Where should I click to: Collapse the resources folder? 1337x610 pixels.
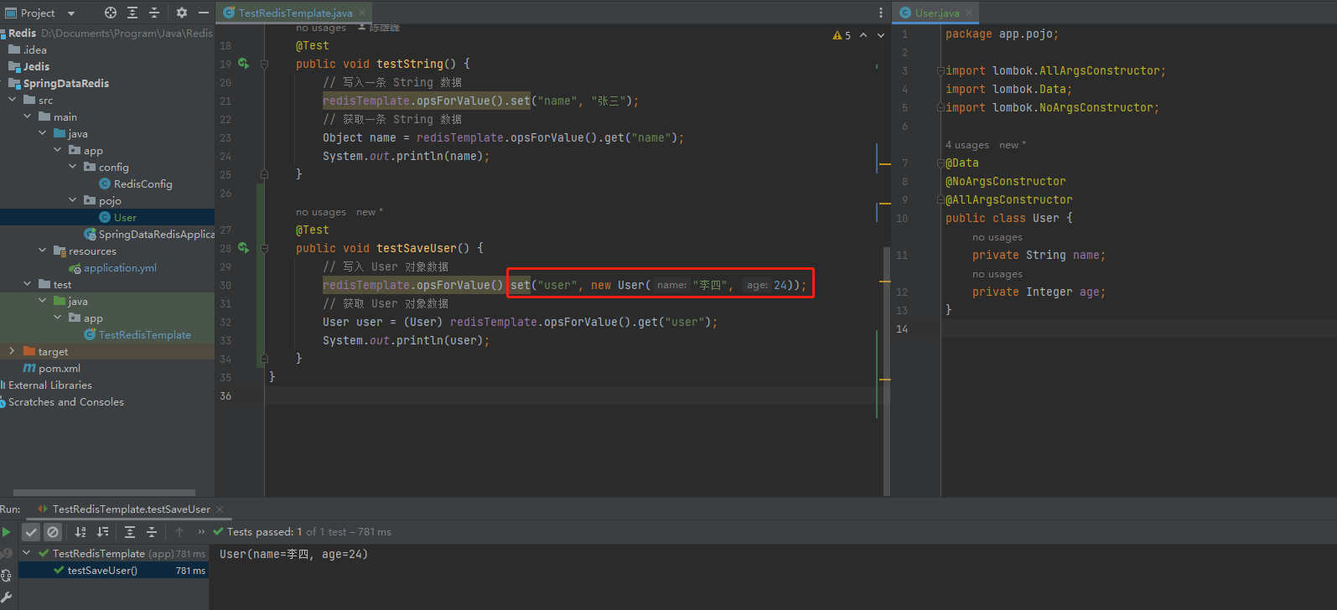point(43,251)
